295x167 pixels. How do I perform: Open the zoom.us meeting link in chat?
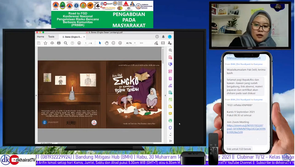pos(246,129)
